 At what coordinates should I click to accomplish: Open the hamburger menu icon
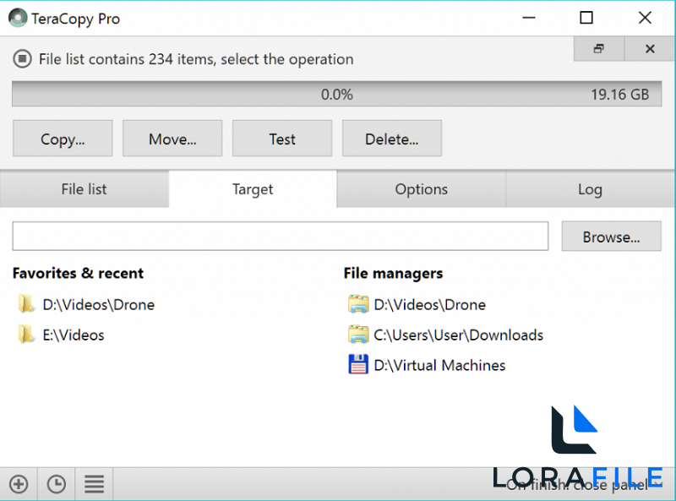[94, 484]
